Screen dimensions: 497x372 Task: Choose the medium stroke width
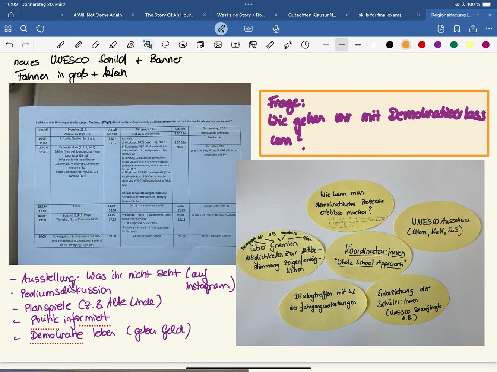click(x=342, y=45)
